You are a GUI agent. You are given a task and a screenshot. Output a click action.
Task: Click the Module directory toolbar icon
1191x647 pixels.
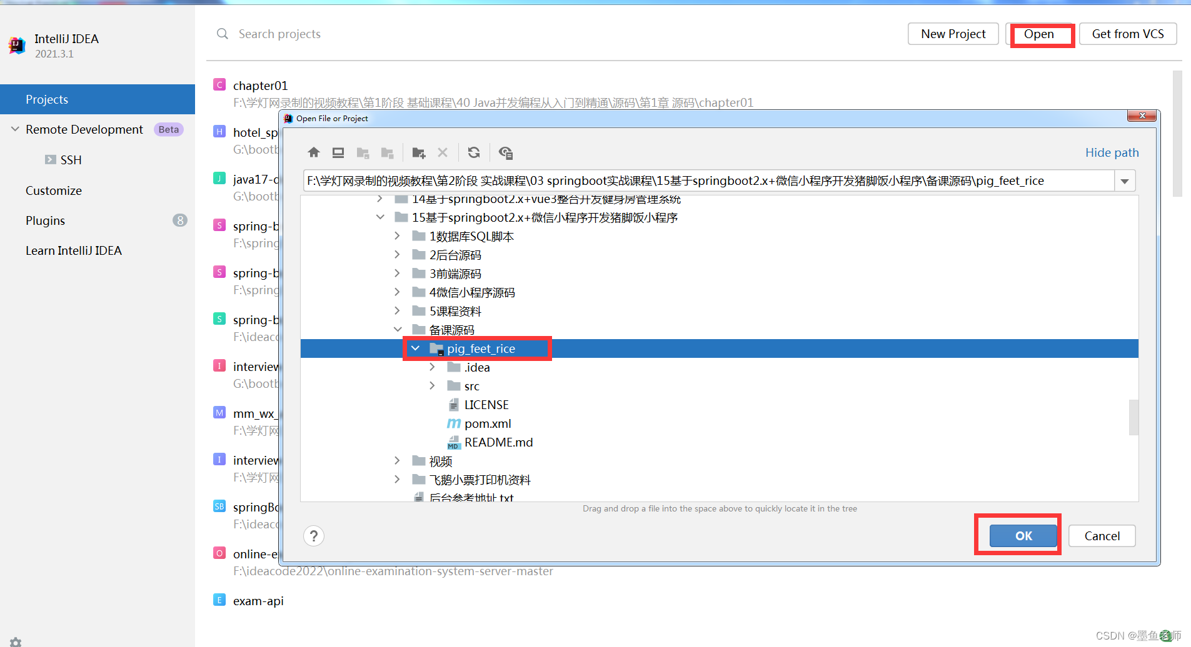[x=387, y=152]
